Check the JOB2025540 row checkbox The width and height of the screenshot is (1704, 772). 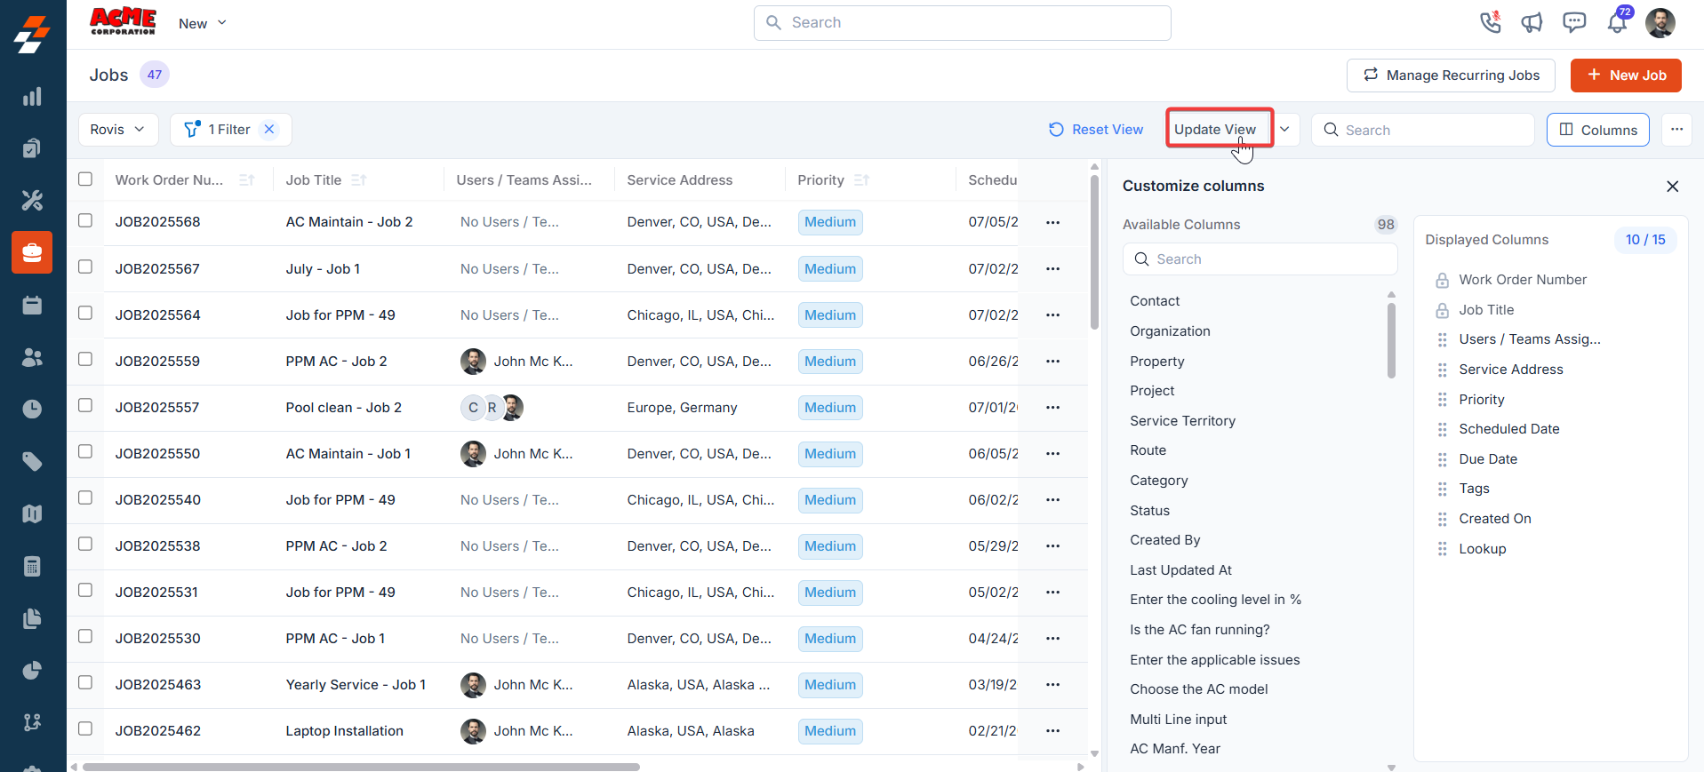(x=85, y=497)
